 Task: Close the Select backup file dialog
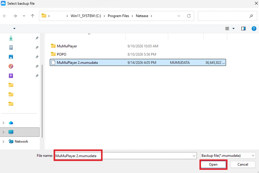[256, 3]
